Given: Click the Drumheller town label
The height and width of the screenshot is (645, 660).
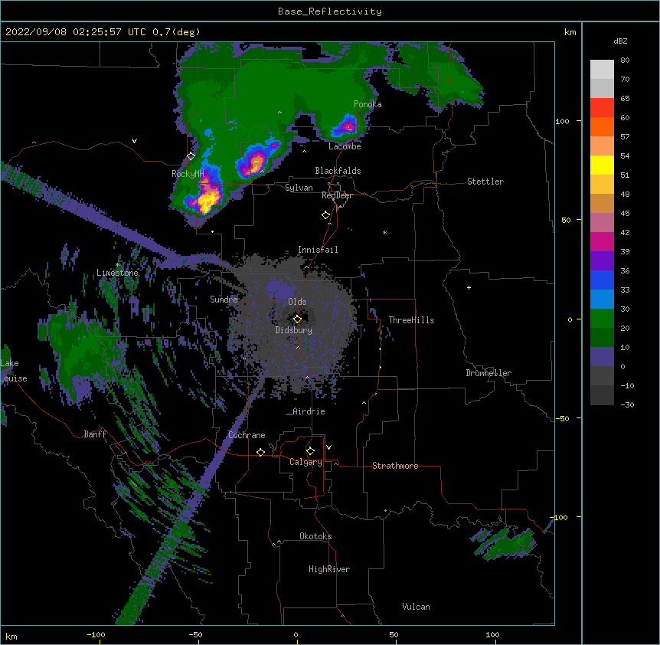Looking at the screenshot, I should pyautogui.click(x=488, y=373).
